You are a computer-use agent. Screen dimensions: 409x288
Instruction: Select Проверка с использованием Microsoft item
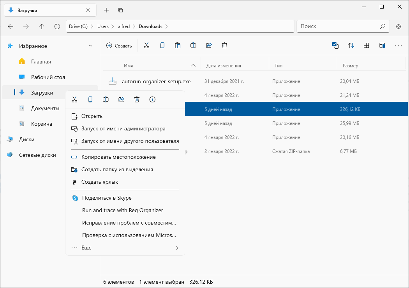pyautogui.click(x=125, y=235)
